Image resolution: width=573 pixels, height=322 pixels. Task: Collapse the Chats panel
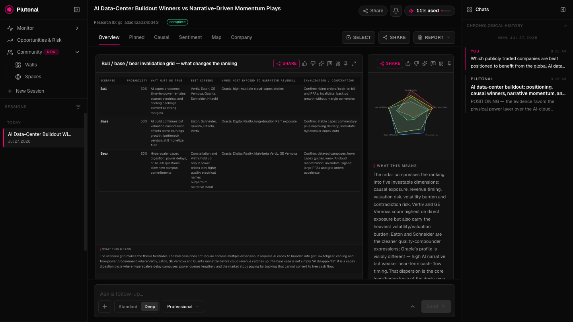click(563, 10)
